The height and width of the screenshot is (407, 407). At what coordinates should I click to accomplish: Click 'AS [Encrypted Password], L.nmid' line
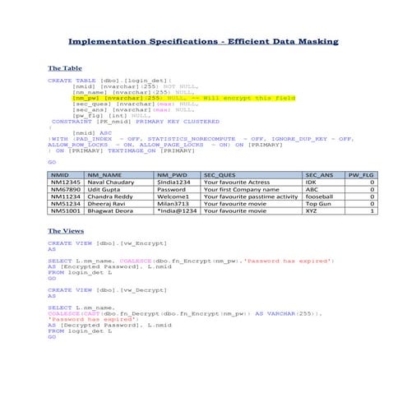110,266
